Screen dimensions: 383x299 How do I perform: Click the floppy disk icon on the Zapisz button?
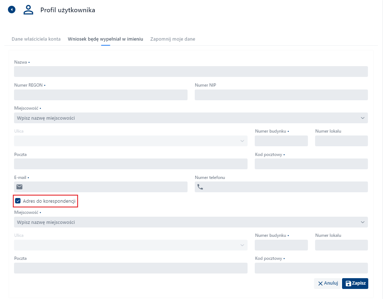[347, 283]
